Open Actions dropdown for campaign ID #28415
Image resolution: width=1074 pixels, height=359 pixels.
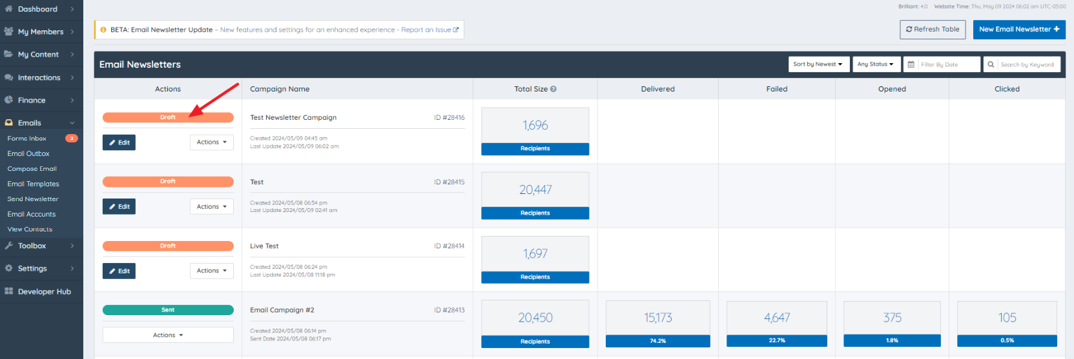pos(212,206)
